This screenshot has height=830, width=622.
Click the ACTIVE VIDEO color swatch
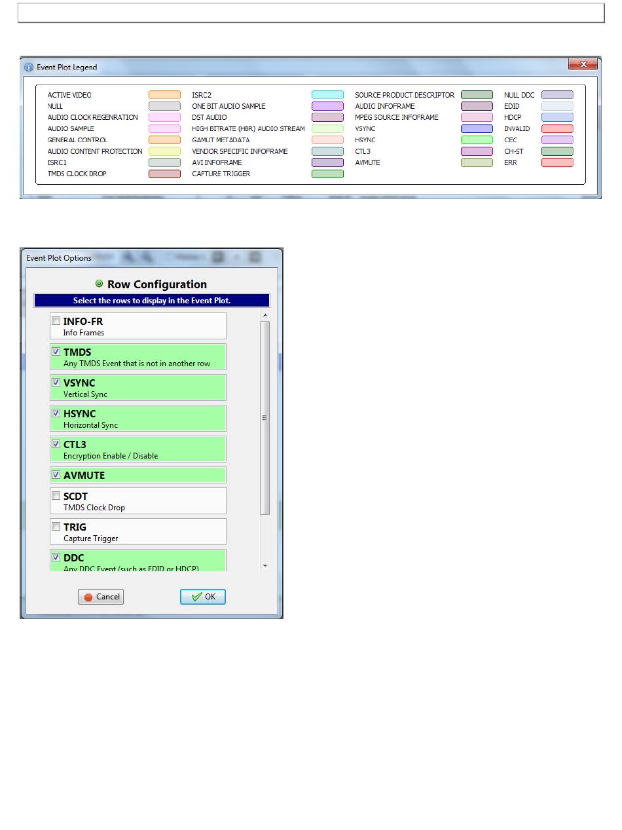pos(164,95)
